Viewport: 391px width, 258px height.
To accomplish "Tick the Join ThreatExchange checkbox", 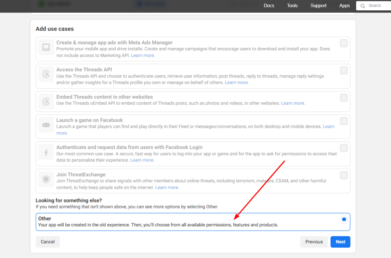I will tap(344, 175).
